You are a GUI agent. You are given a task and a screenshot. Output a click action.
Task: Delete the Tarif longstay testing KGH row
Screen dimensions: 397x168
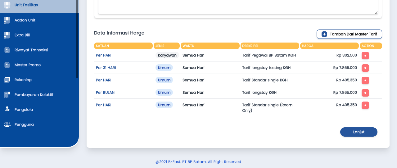[x=365, y=68]
